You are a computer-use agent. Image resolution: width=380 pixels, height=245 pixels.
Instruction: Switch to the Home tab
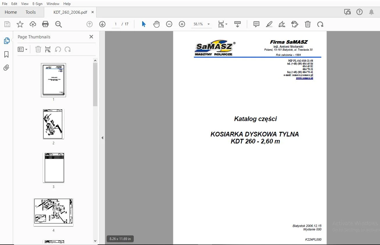click(x=11, y=12)
